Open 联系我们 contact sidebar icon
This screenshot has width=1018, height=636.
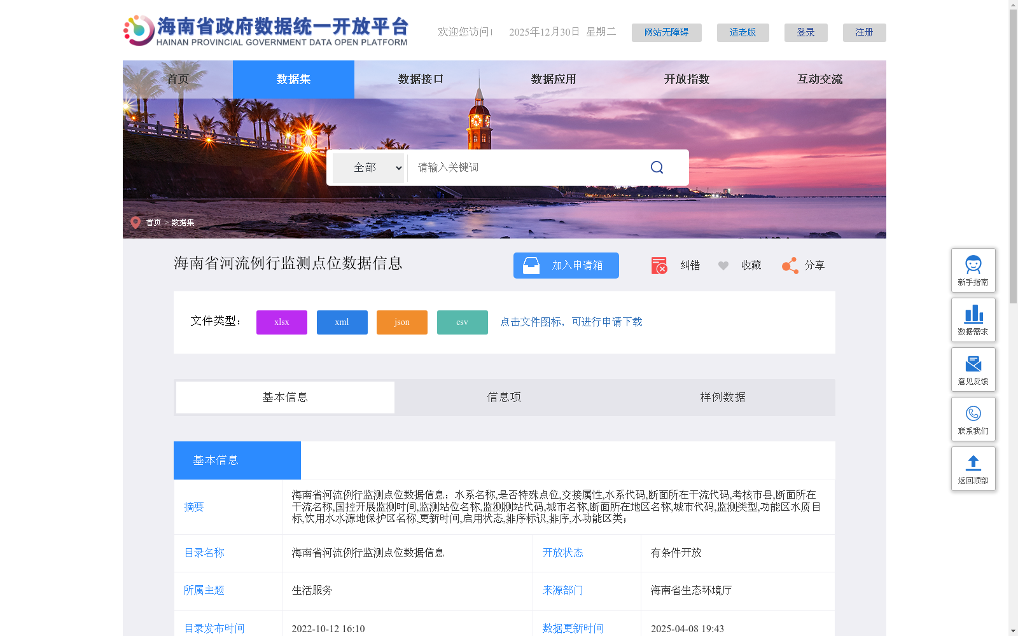[973, 419]
